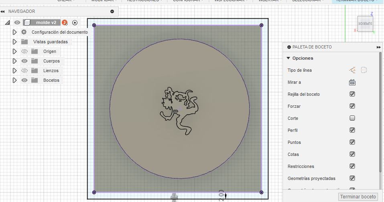Expand the Bocetos node
384x202 pixels.
14,80
